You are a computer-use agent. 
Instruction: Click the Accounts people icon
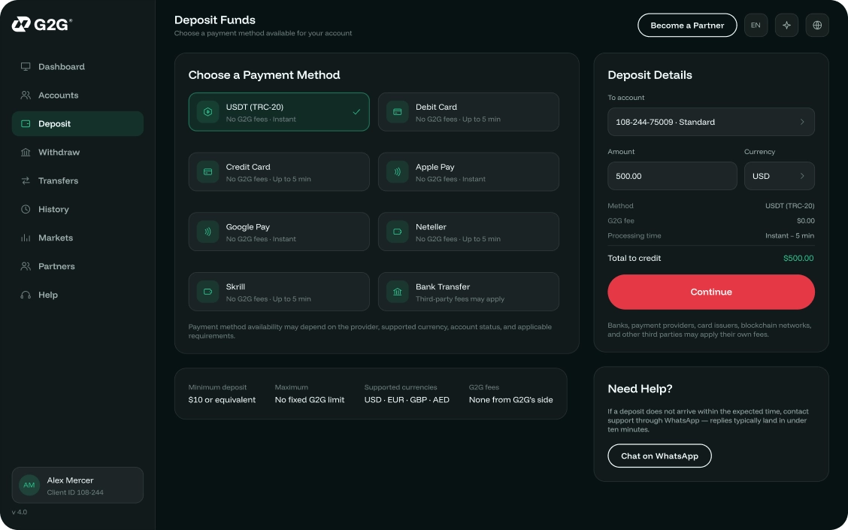click(26, 95)
